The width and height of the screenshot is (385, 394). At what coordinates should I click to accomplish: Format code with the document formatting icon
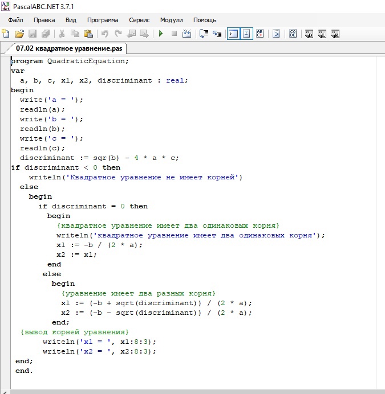pyautogui.click(x=276, y=34)
